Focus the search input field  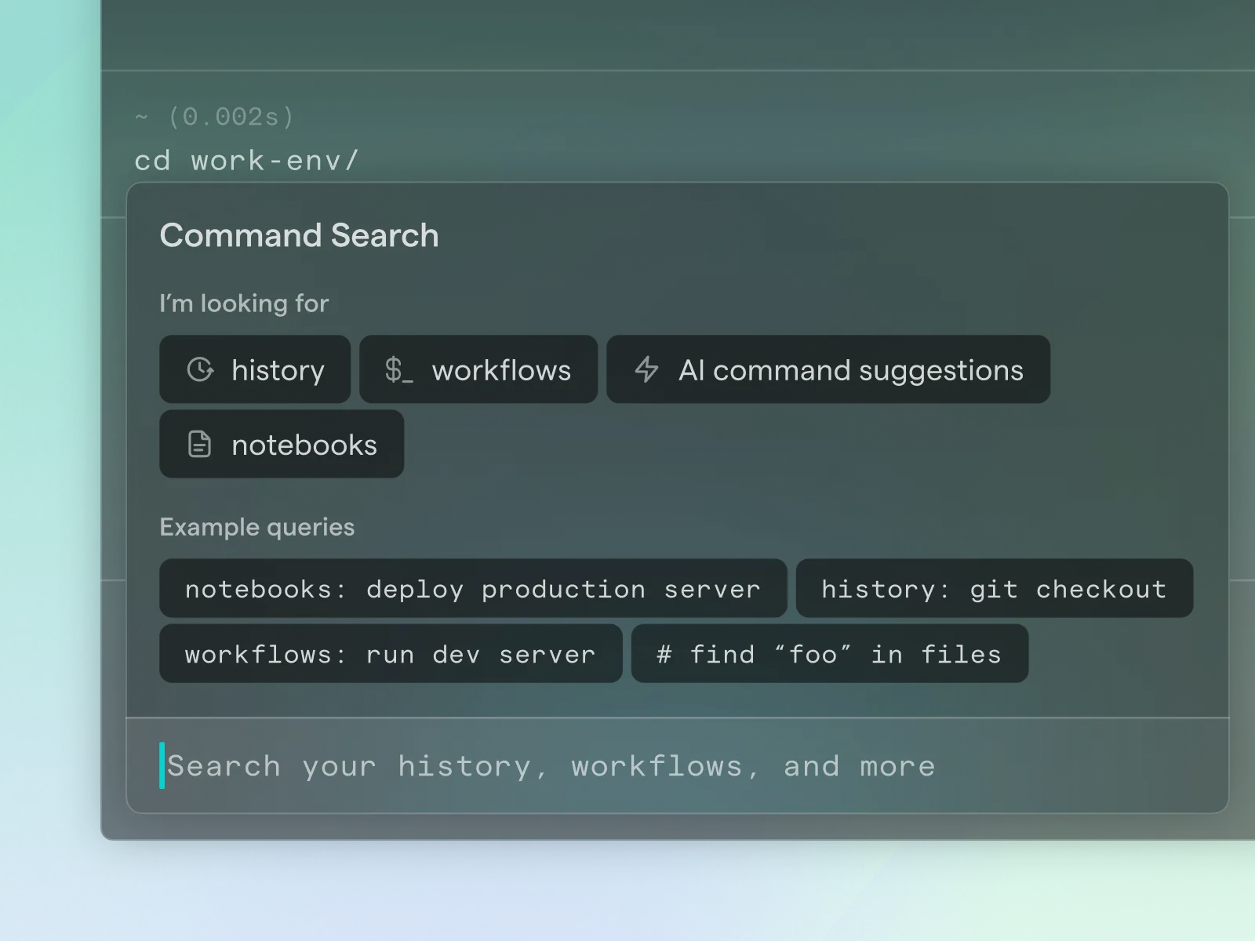[x=549, y=765]
